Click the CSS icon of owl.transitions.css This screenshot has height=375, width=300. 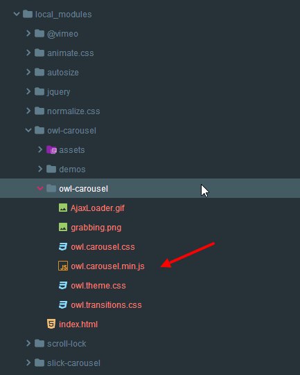(63, 304)
